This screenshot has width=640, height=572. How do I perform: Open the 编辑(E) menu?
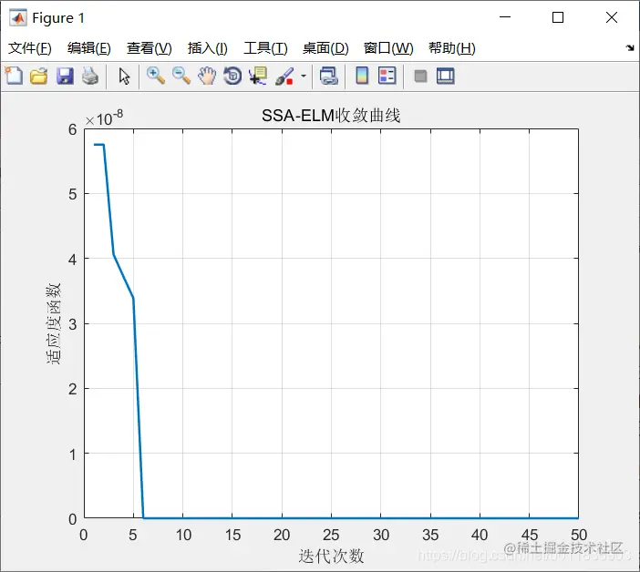pos(89,48)
